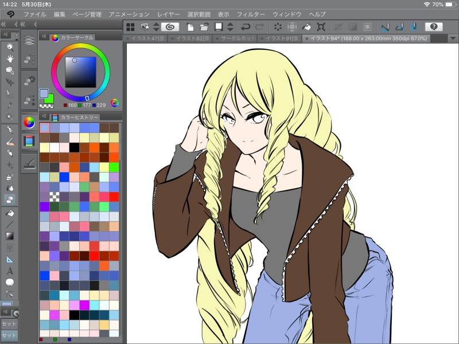Expand the canvas tab list dropdown arrow
459x344 pixels.
pos(453,38)
